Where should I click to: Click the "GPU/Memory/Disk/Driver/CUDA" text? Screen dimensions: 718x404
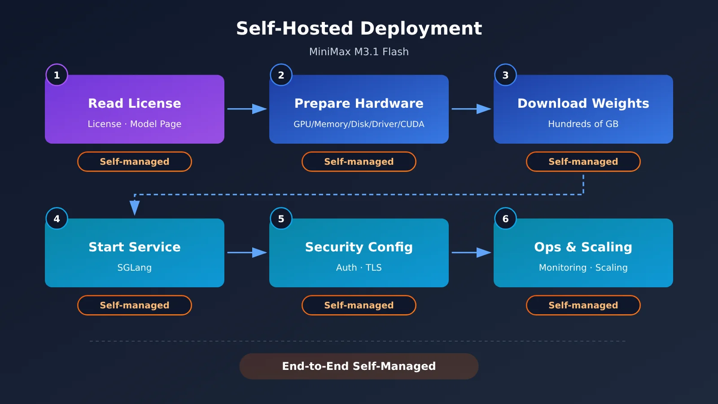(x=359, y=124)
